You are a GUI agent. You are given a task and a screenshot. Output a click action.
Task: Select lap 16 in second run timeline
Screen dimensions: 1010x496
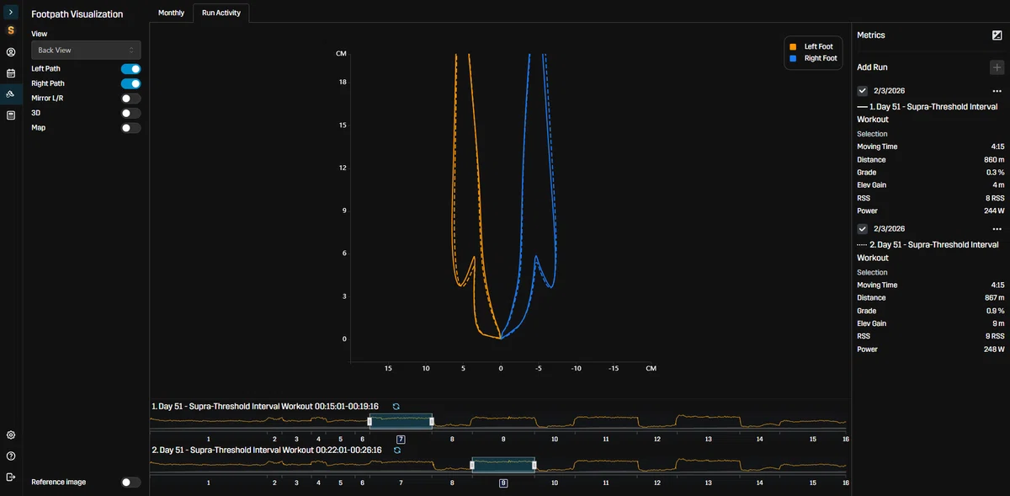coord(845,483)
